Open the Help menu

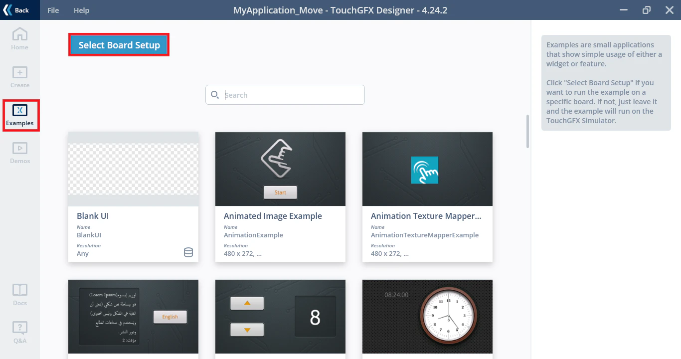(x=81, y=10)
